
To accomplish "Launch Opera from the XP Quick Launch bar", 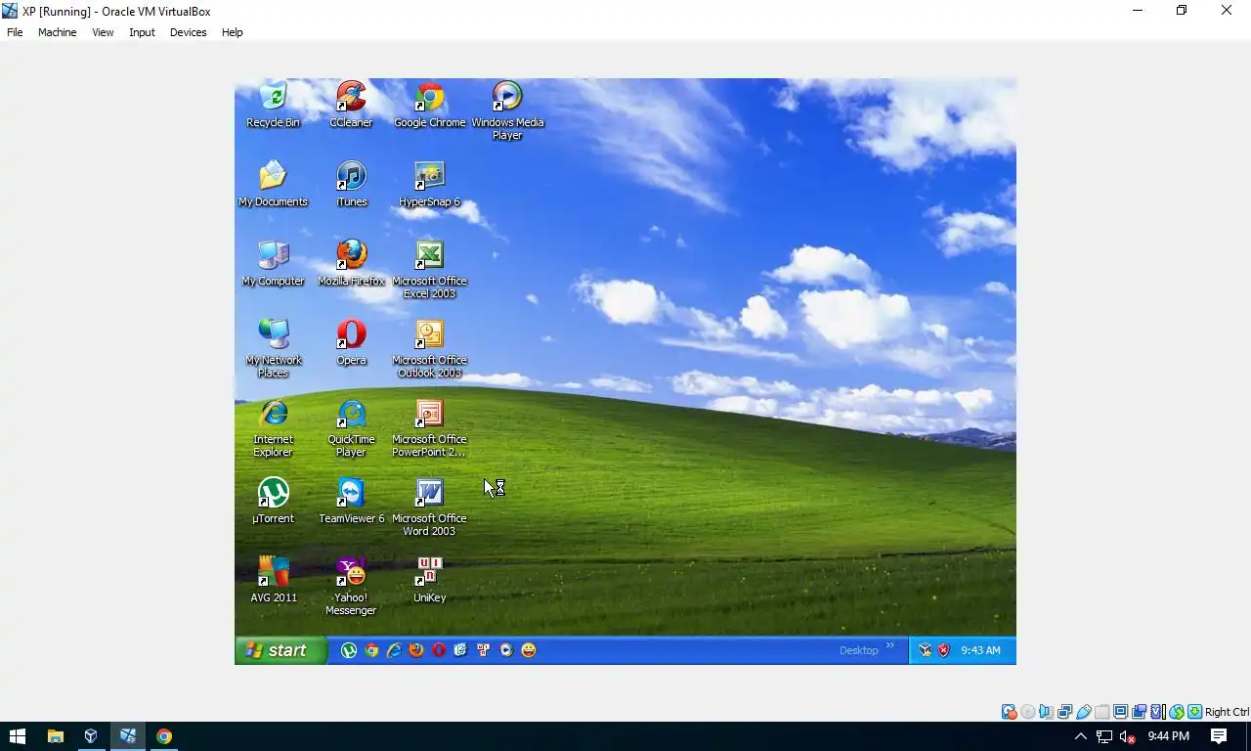I will click(439, 649).
